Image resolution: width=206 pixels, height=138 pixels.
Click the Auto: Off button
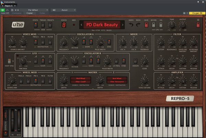[5, 13]
